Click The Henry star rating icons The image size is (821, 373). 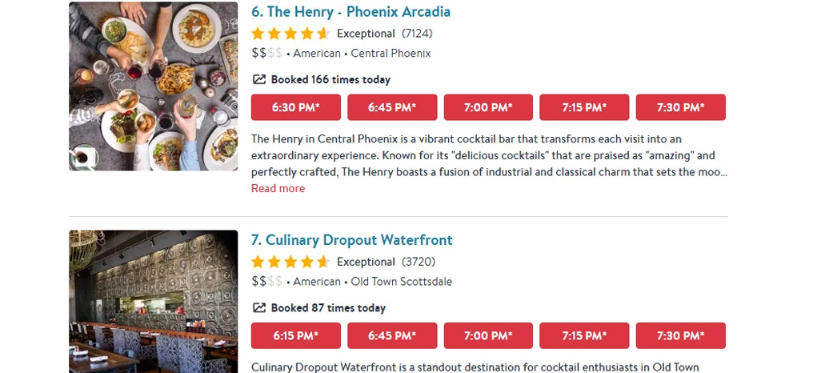coord(290,34)
